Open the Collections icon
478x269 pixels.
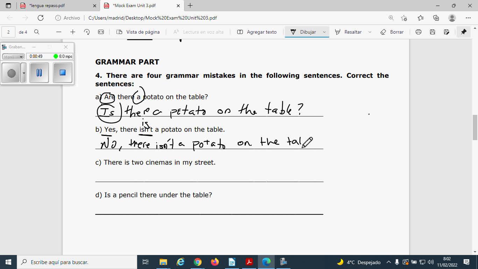coord(436,18)
